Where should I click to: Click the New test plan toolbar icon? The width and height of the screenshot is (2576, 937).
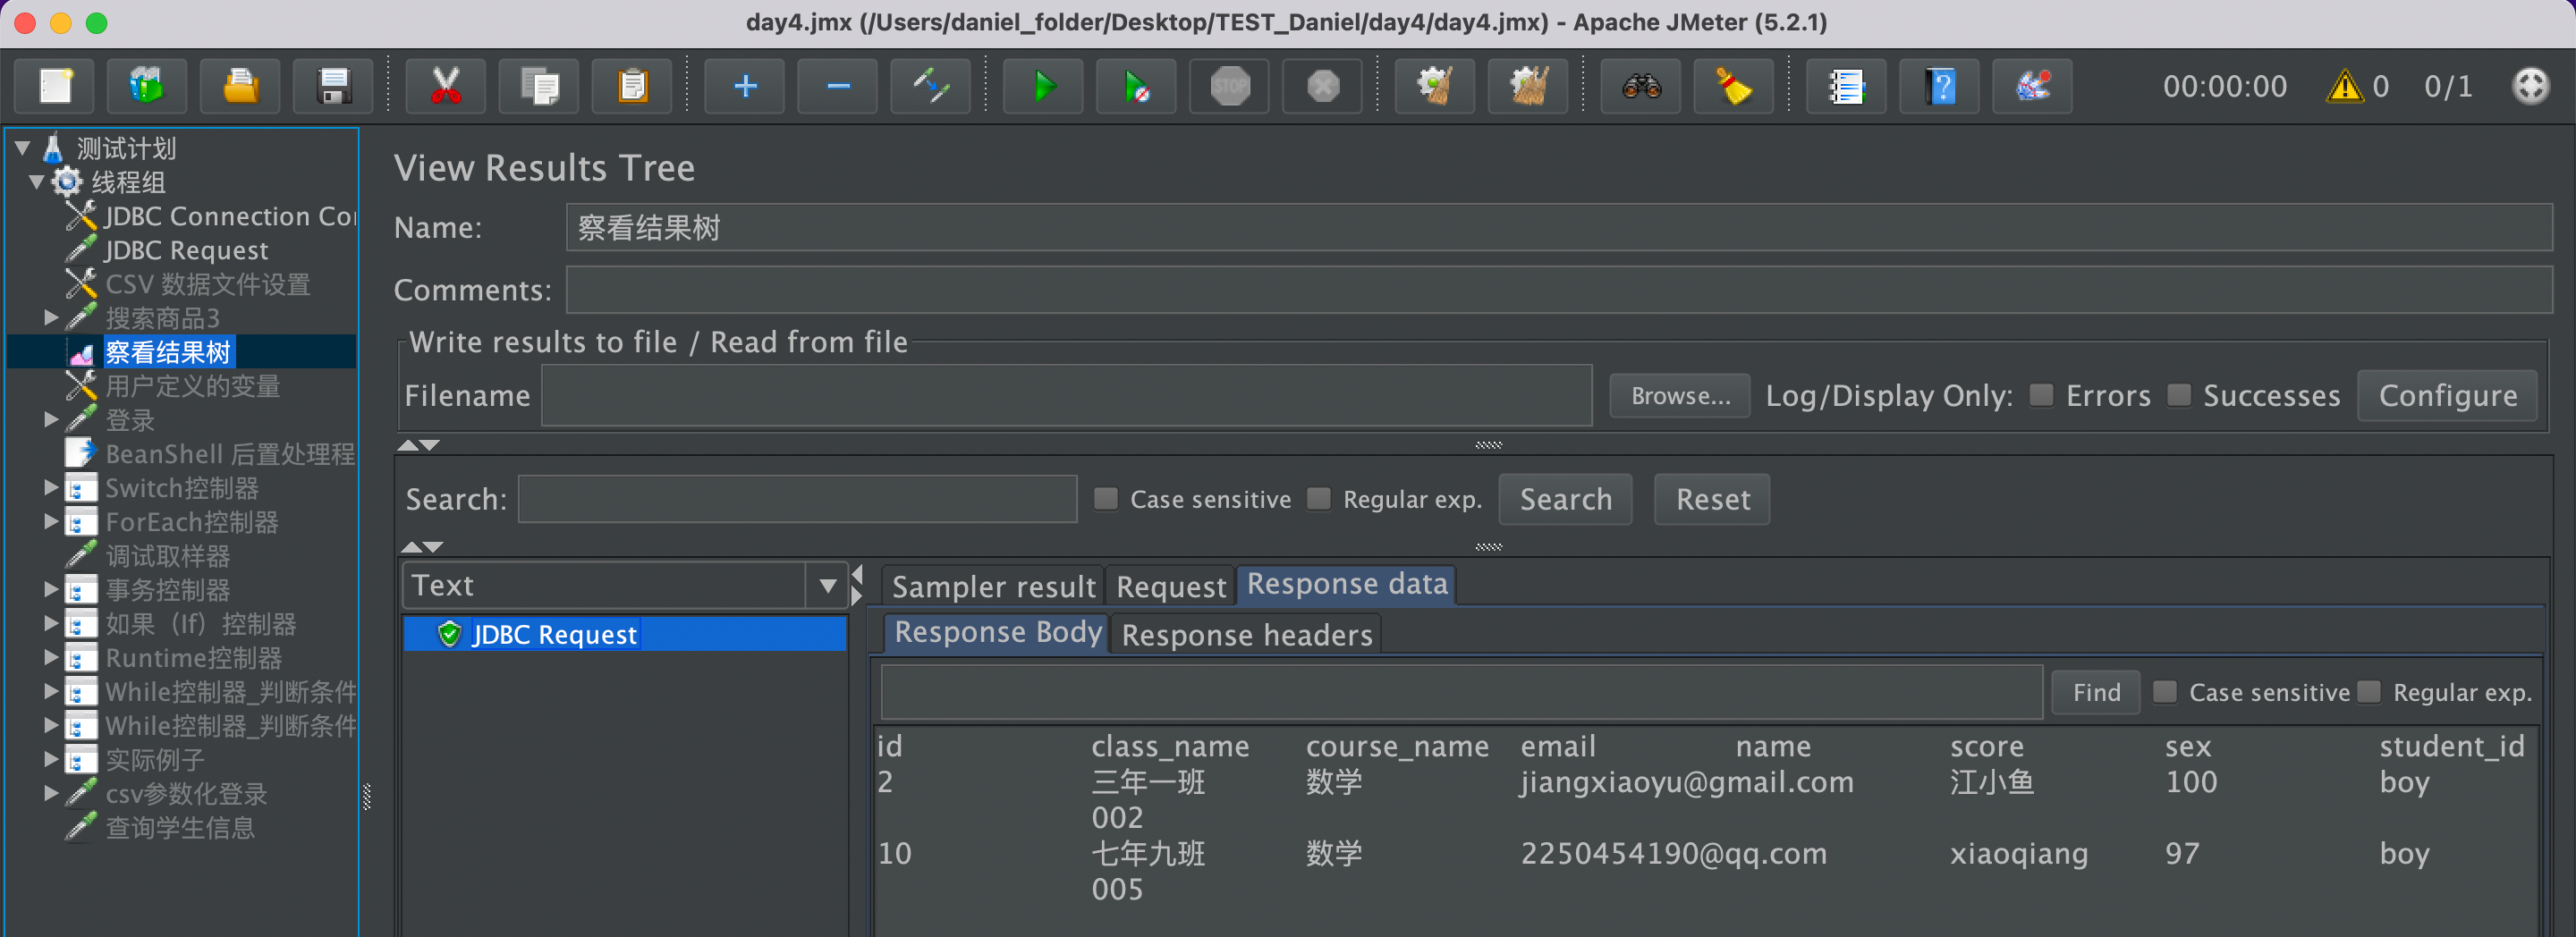(x=55, y=86)
